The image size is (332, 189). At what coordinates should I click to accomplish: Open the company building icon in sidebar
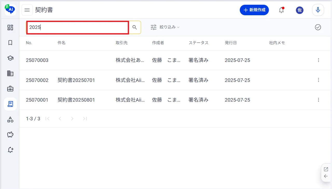[x=10, y=73]
